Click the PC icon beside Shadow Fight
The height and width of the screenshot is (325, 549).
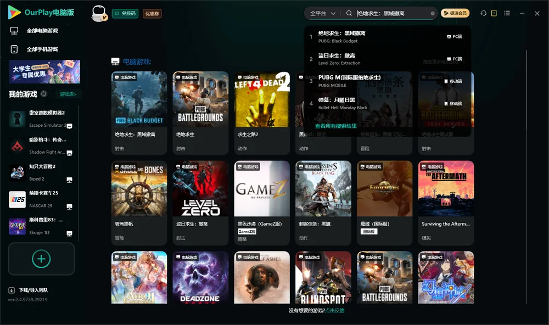pos(69,153)
